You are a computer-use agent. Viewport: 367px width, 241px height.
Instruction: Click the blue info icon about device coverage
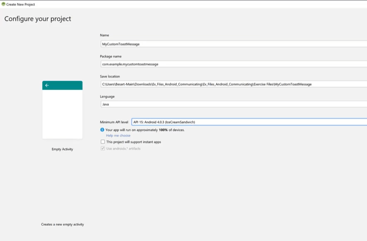pos(102,130)
